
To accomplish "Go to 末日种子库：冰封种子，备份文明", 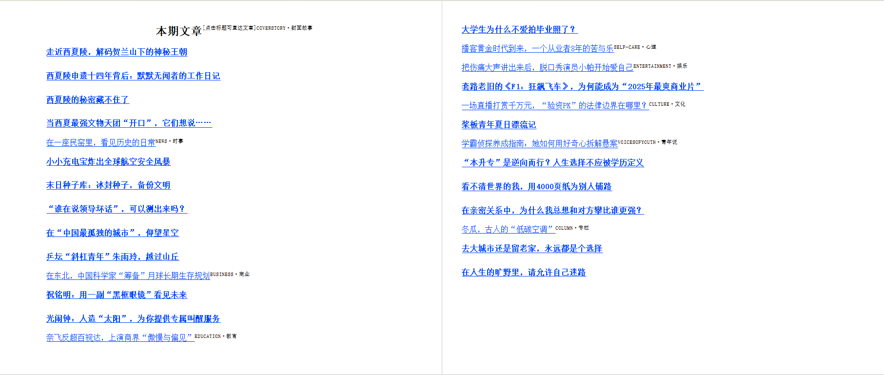I will (108, 185).
